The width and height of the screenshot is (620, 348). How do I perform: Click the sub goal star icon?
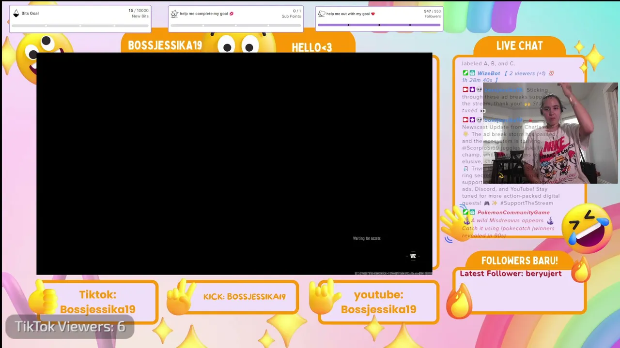pyautogui.click(x=174, y=14)
